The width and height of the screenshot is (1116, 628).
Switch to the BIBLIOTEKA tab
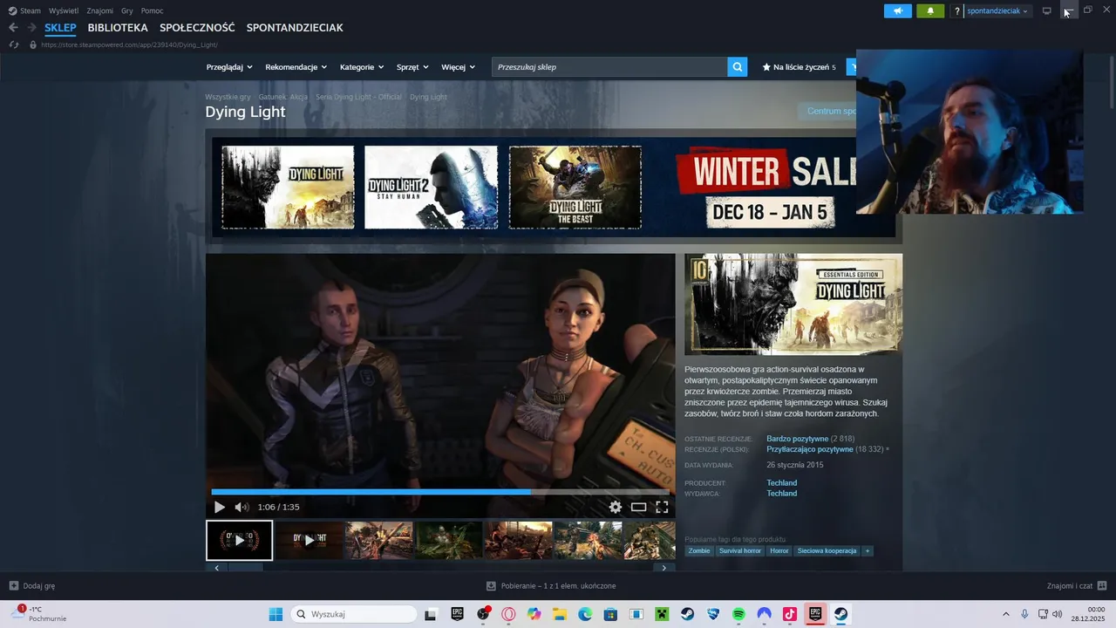(118, 28)
